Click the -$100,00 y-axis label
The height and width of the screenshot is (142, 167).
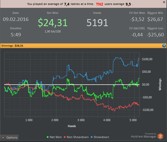click(x=148, y=110)
